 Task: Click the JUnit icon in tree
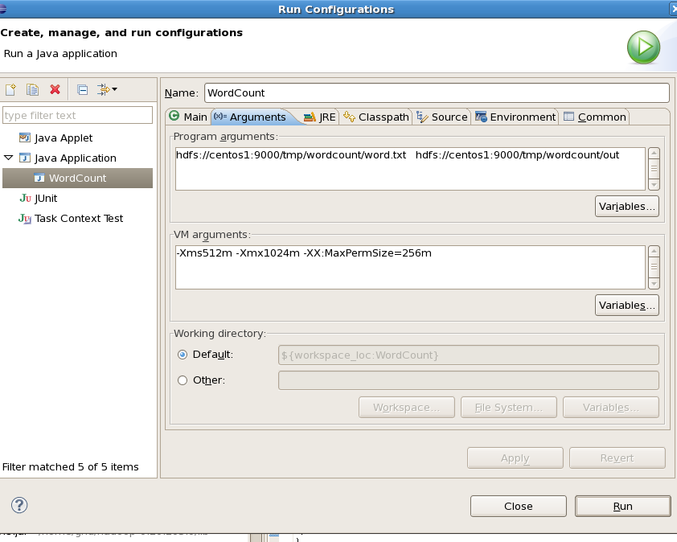click(25, 199)
